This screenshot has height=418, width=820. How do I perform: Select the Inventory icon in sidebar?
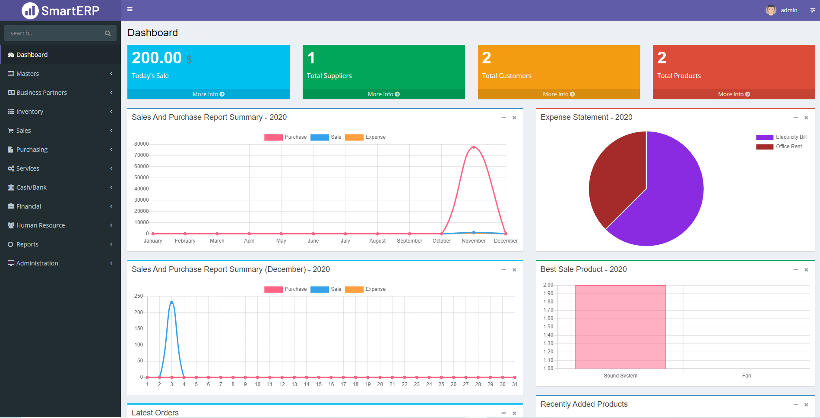click(x=11, y=111)
